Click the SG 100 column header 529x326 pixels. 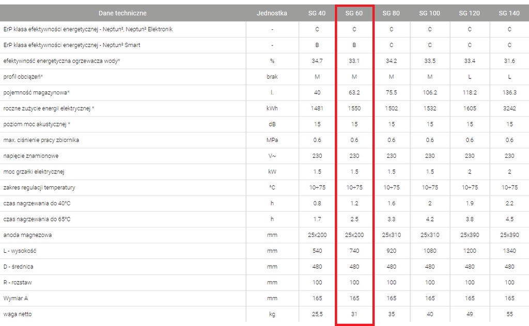point(430,13)
